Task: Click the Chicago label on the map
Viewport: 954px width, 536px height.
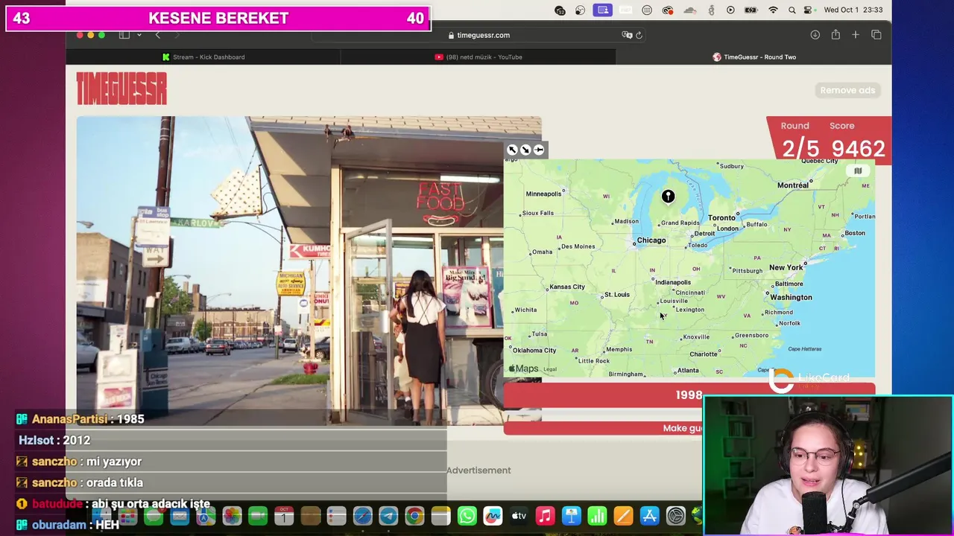Action: tap(651, 240)
